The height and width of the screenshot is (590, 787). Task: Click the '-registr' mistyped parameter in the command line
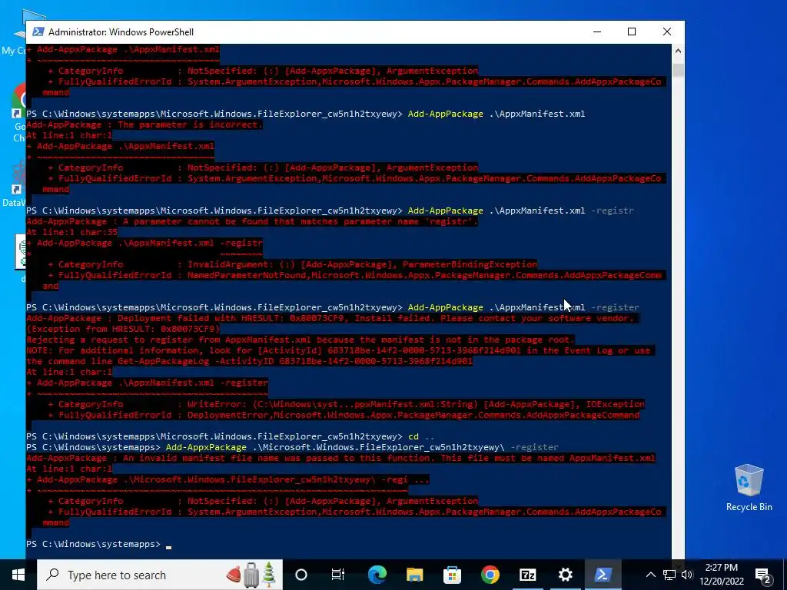tap(613, 210)
